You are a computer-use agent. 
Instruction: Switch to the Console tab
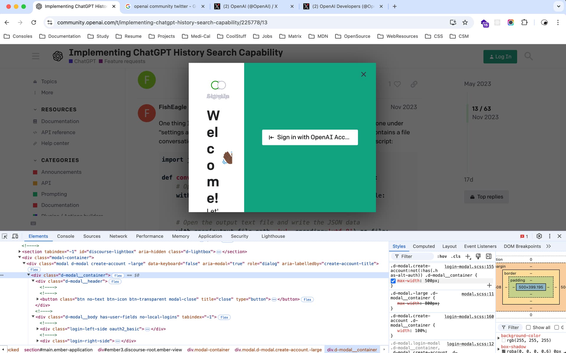tap(65, 236)
